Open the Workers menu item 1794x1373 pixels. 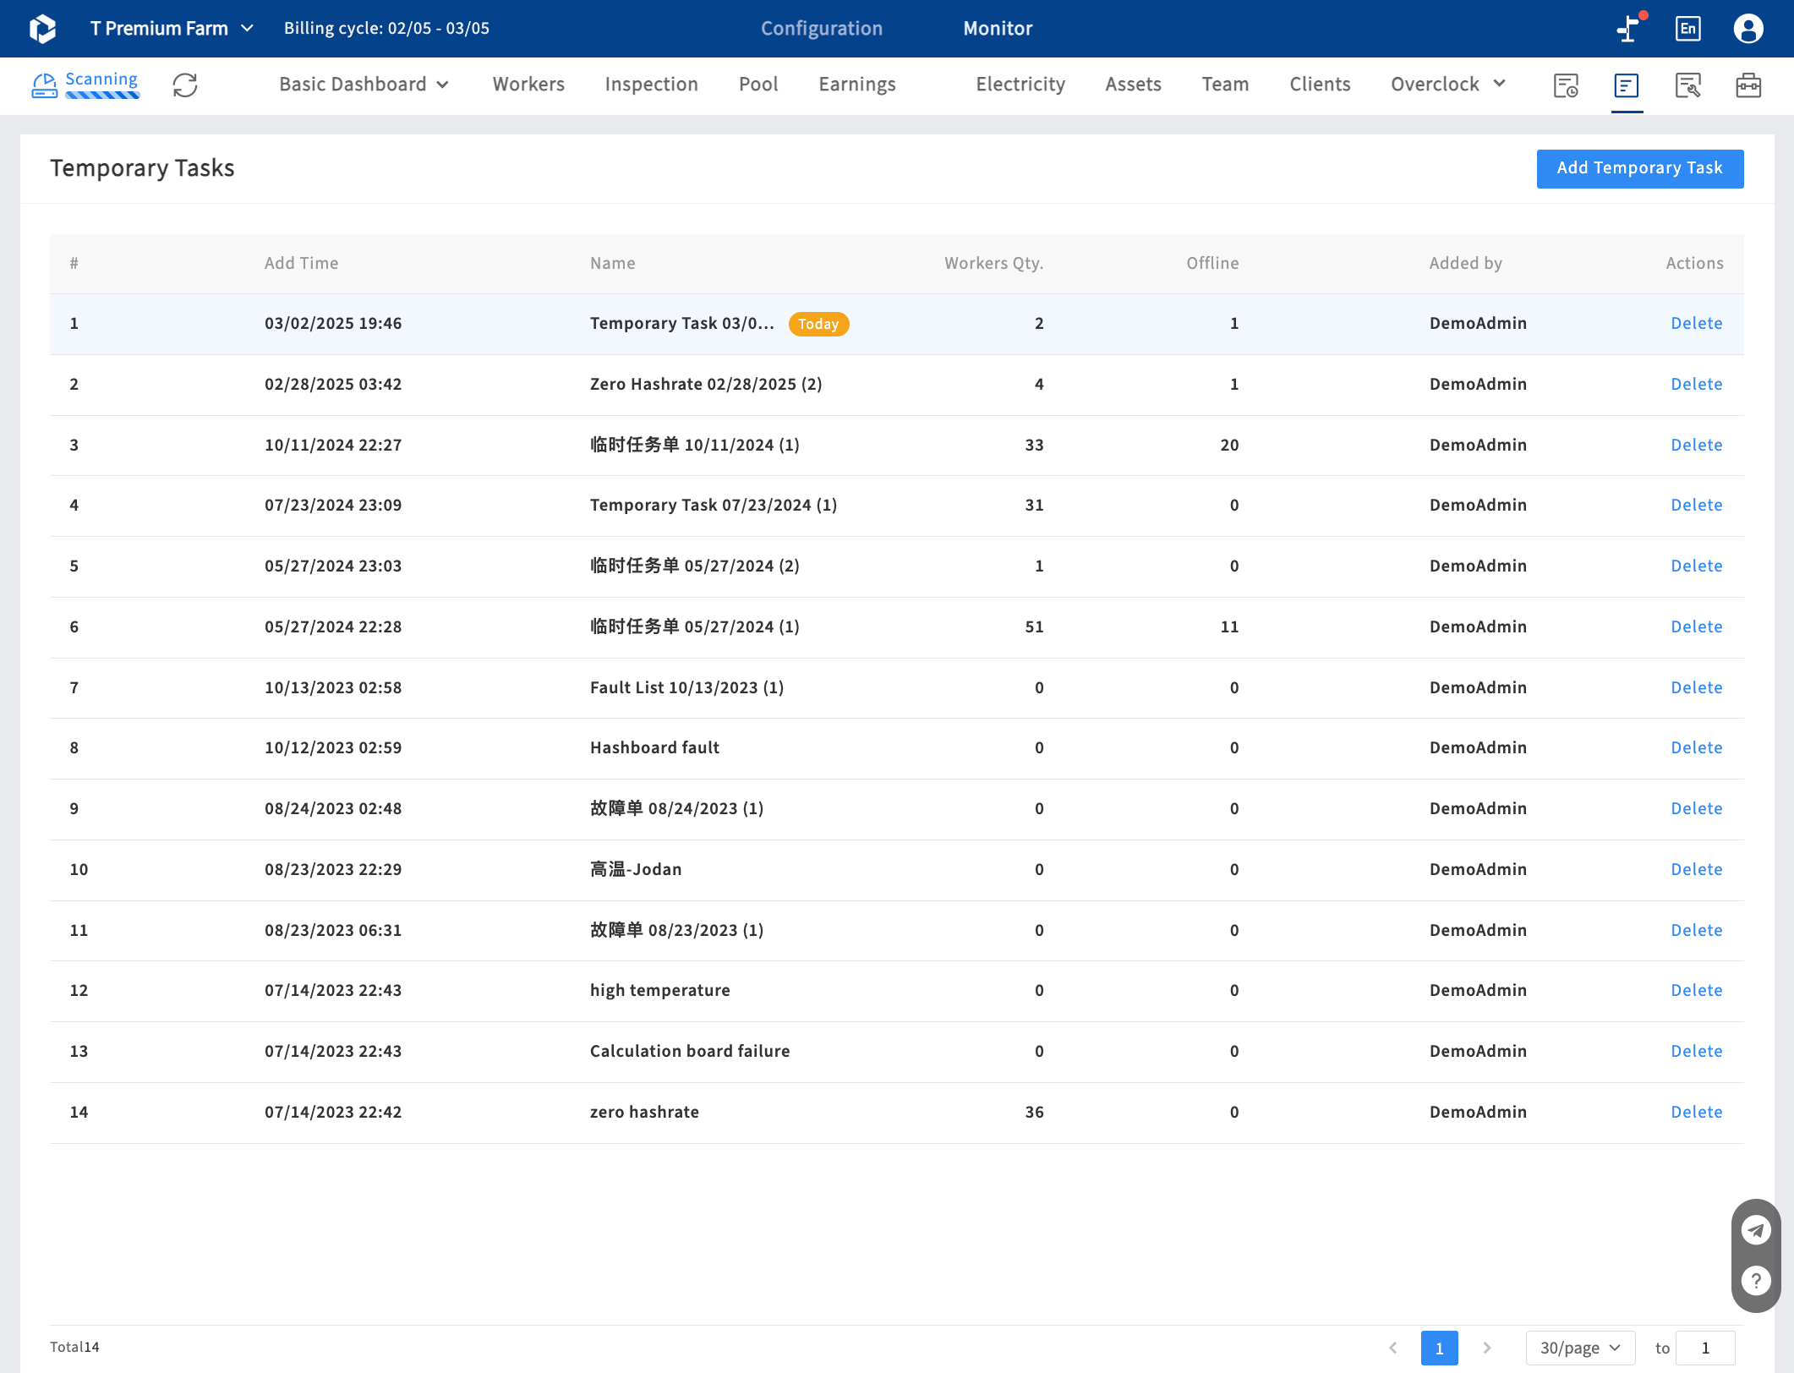point(528,85)
